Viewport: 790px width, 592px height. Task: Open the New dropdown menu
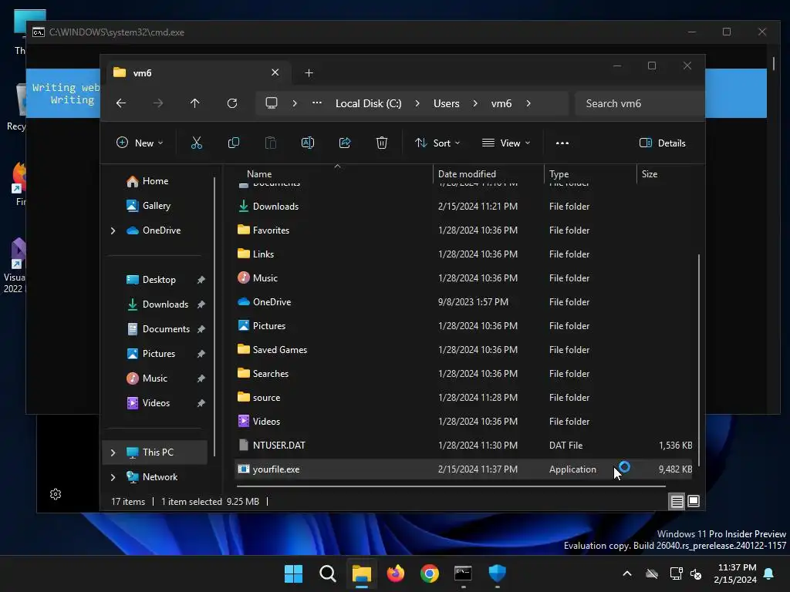[140, 143]
